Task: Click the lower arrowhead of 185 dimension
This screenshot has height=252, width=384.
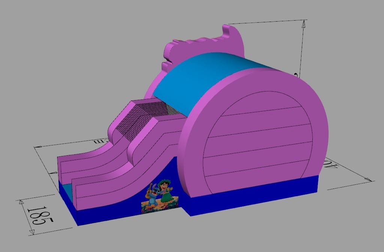Action: pos(31,232)
